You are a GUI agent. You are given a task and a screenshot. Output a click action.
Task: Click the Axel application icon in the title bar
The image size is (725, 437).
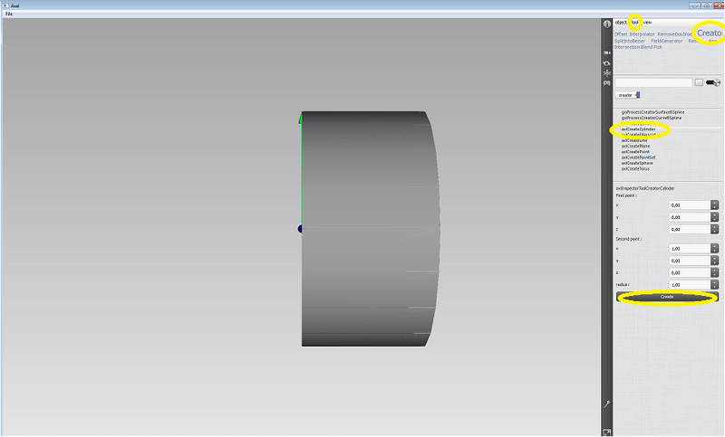pyautogui.click(x=5, y=5)
